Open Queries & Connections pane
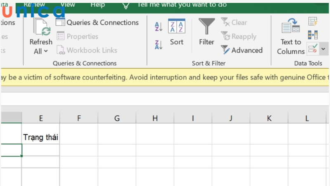The height and width of the screenshot is (186, 330). 97,22
